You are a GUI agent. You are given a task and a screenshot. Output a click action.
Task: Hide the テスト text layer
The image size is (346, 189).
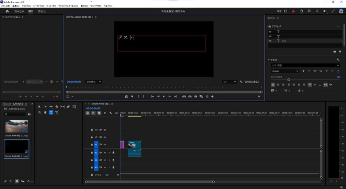(270, 41)
